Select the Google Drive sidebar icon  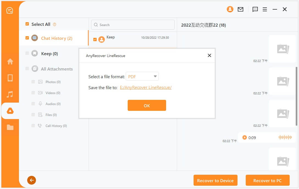[x=10, y=111]
